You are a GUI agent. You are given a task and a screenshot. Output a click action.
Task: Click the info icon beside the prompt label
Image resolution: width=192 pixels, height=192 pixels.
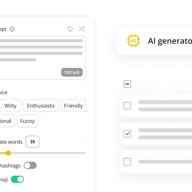12,29
